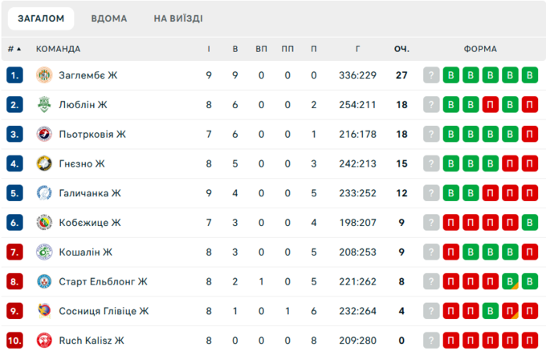Click Люблін Ж's last red loss badge
The image size is (546, 355).
click(529, 105)
